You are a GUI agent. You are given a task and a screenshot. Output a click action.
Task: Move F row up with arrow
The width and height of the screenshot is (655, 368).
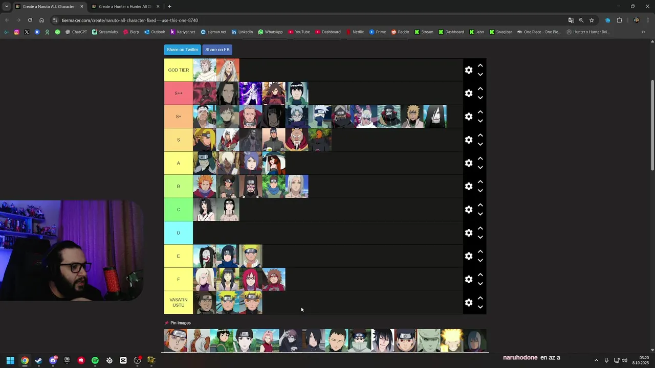click(x=480, y=275)
